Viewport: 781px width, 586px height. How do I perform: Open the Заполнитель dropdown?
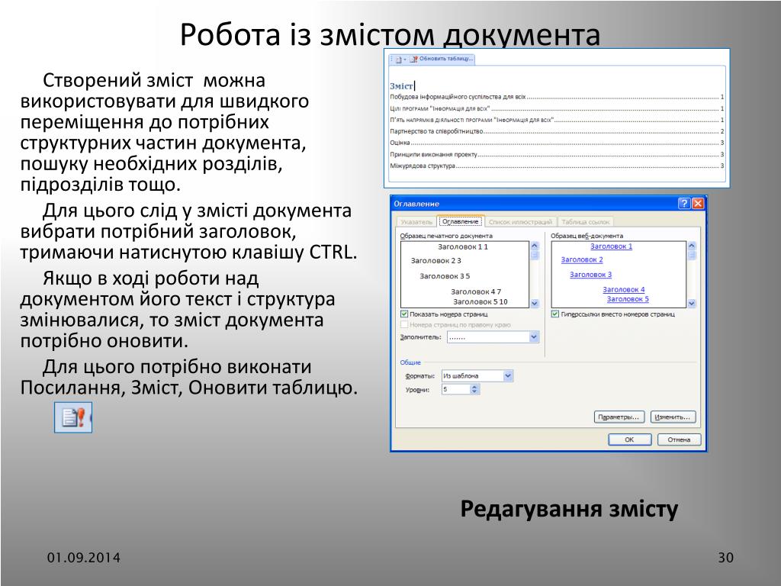[534, 337]
